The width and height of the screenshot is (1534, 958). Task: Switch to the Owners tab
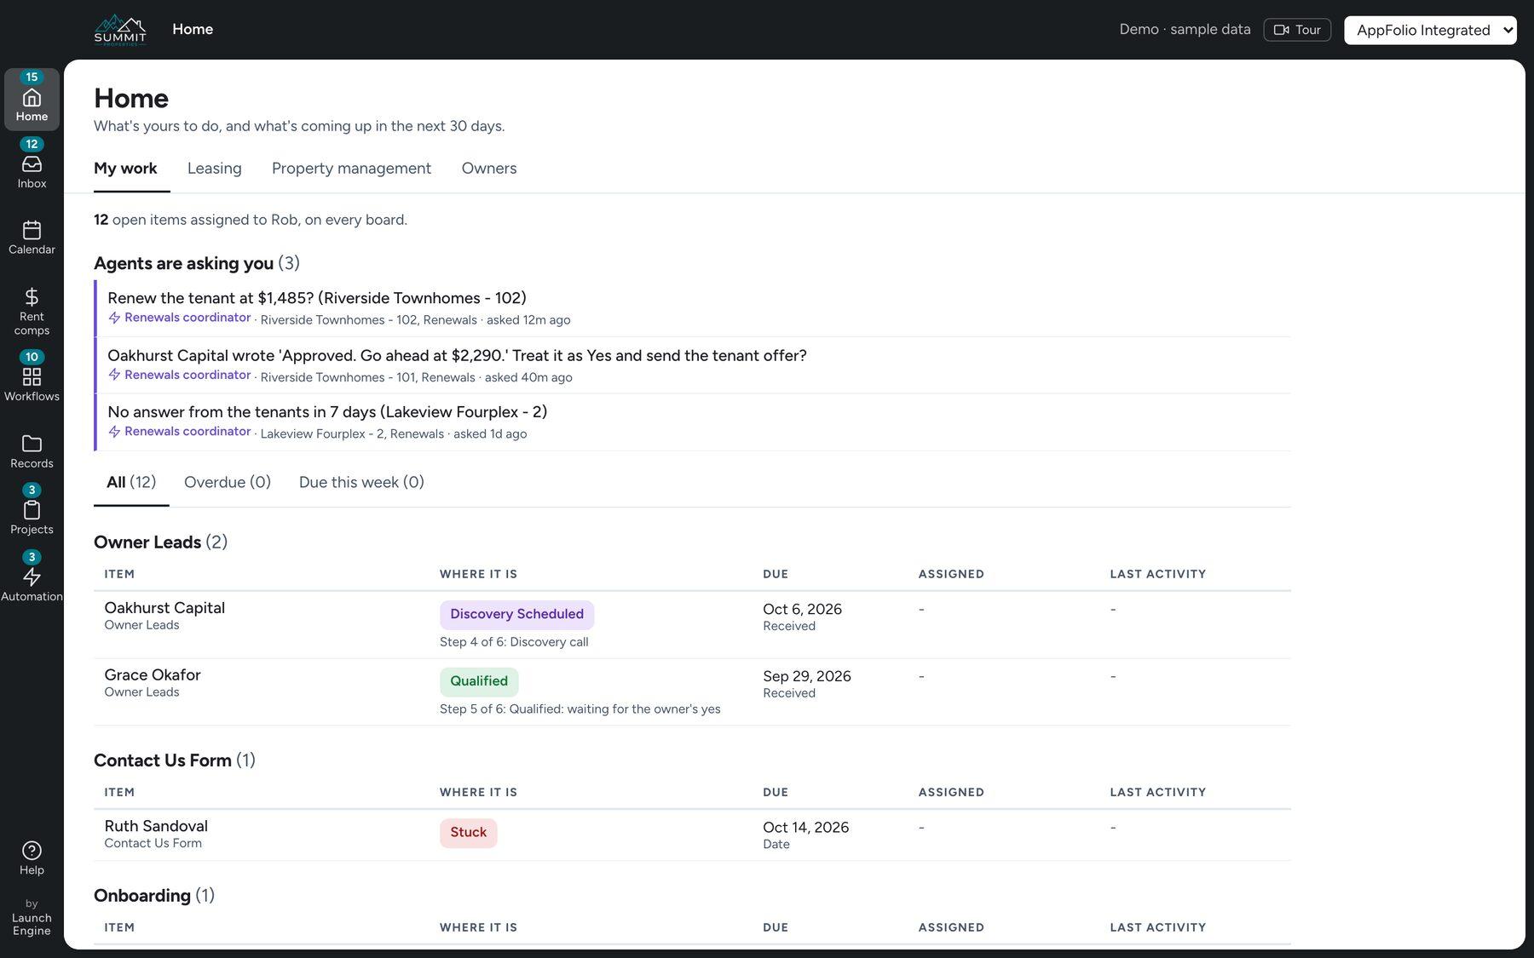[489, 169]
